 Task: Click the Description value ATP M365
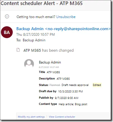coord(63,79)
